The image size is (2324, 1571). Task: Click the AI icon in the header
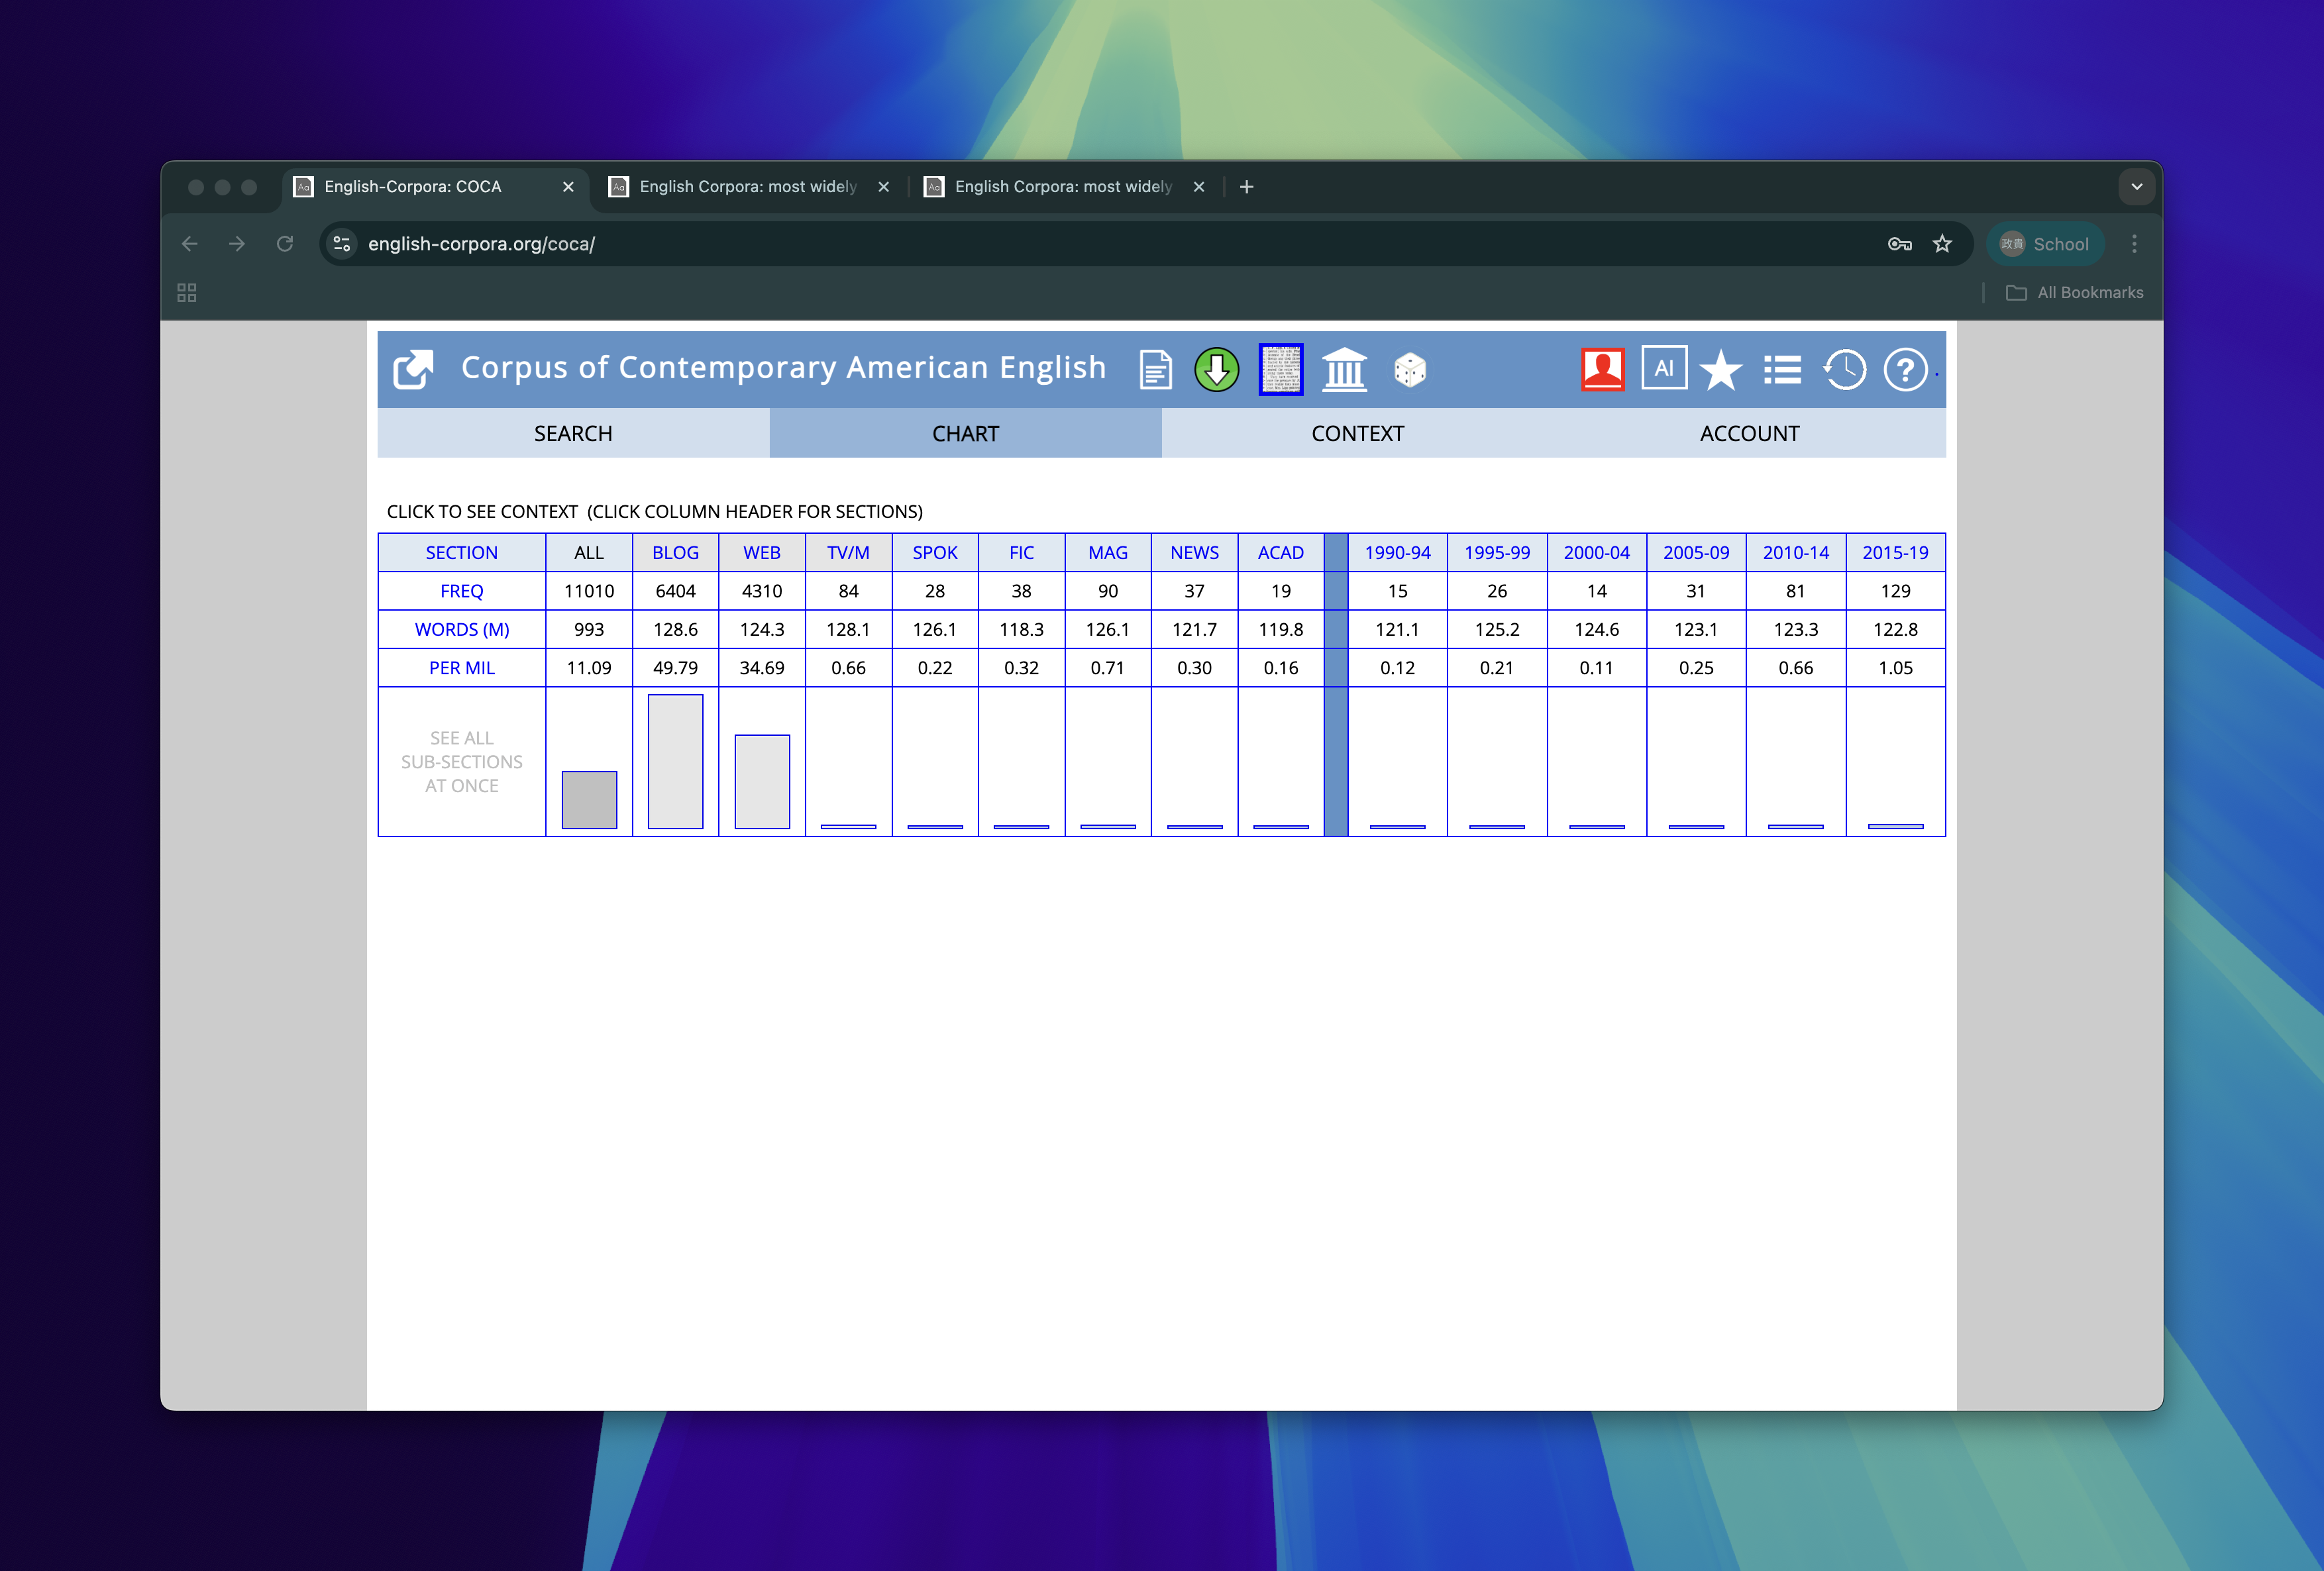(x=1664, y=368)
